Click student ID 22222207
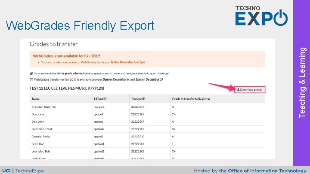The height and width of the screenshot is (174, 310). pos(138,122)
